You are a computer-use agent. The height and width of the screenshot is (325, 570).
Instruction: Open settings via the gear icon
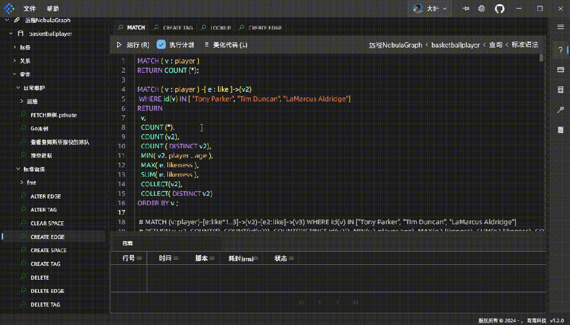pyautogui.click(x=481, y=9)
